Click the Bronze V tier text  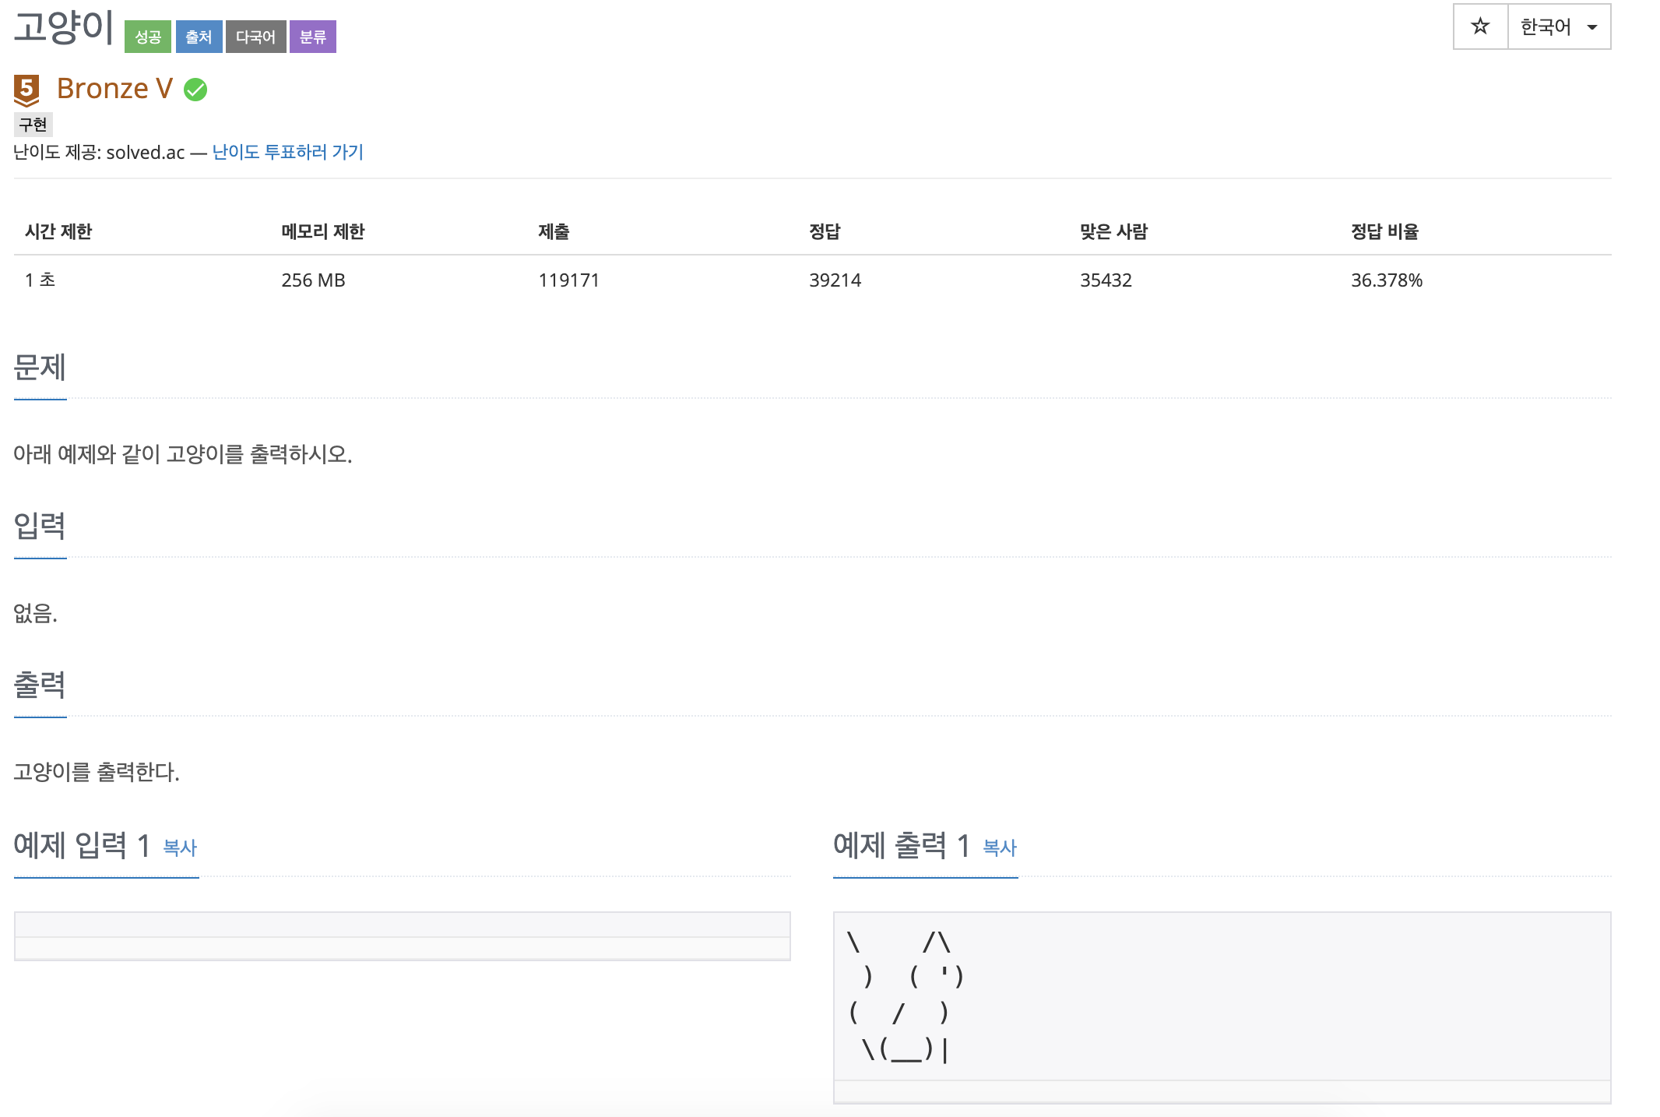114,89
